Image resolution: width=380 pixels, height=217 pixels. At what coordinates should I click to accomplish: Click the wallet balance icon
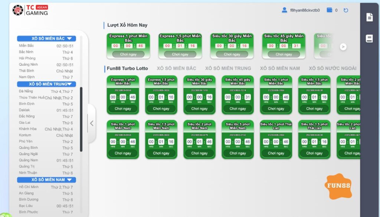[330, 10]
